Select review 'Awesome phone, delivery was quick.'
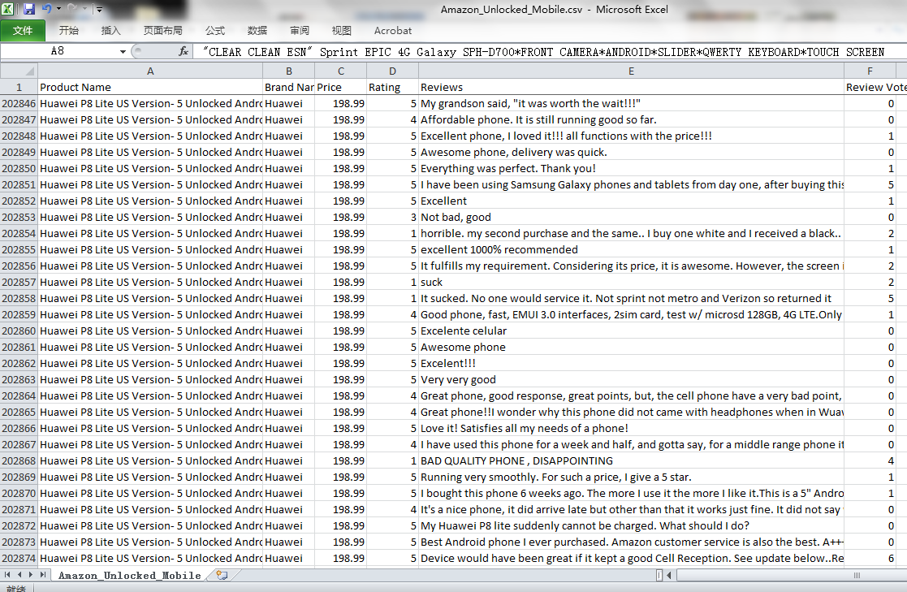The height and width of the screenshot is (592, 907). tap(631, 152)
